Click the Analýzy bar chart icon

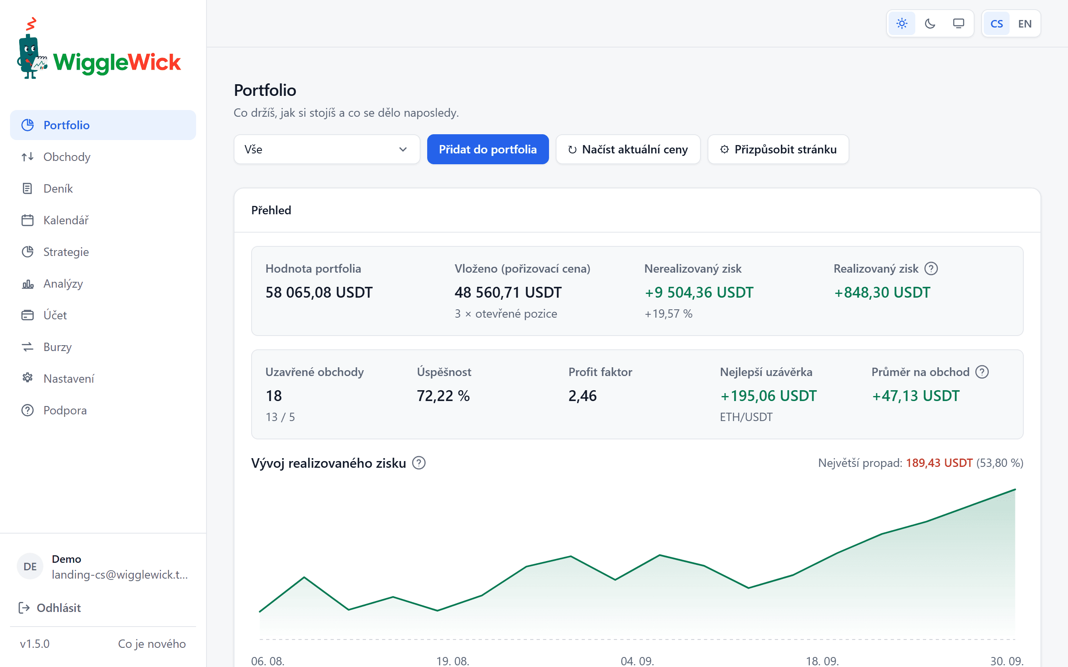tap(28, 283)
